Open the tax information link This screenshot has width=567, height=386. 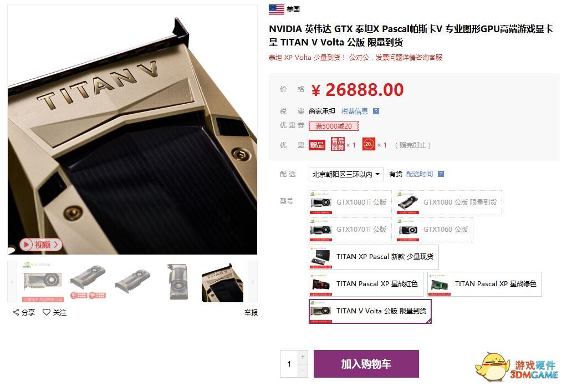(x=355, y=111)
